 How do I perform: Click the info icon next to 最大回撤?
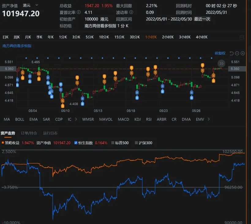(132, 5)
